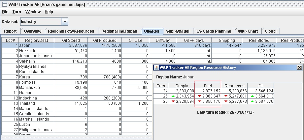
Task: Open the Turn menu
Action: [17, 12]
